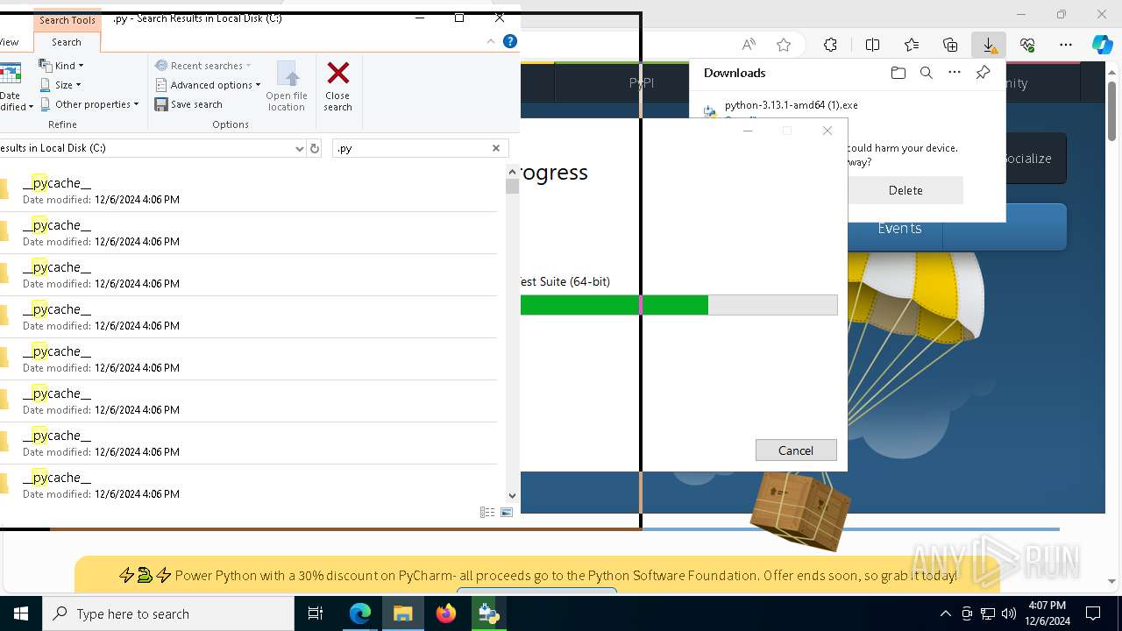Switch to details view icon in Explorer

point(487,513)
